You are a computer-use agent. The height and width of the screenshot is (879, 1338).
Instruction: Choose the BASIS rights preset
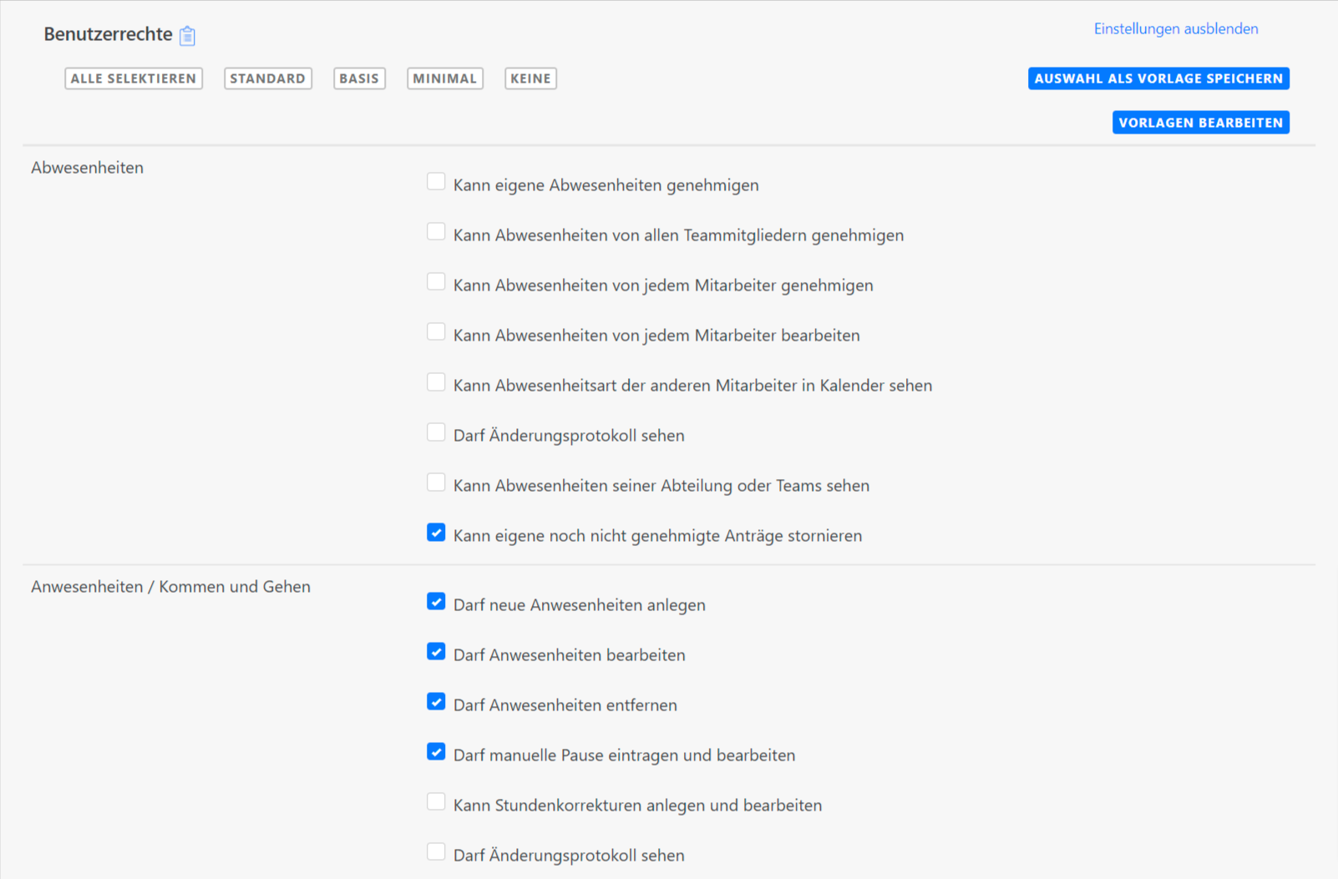(x=359, y=78)
